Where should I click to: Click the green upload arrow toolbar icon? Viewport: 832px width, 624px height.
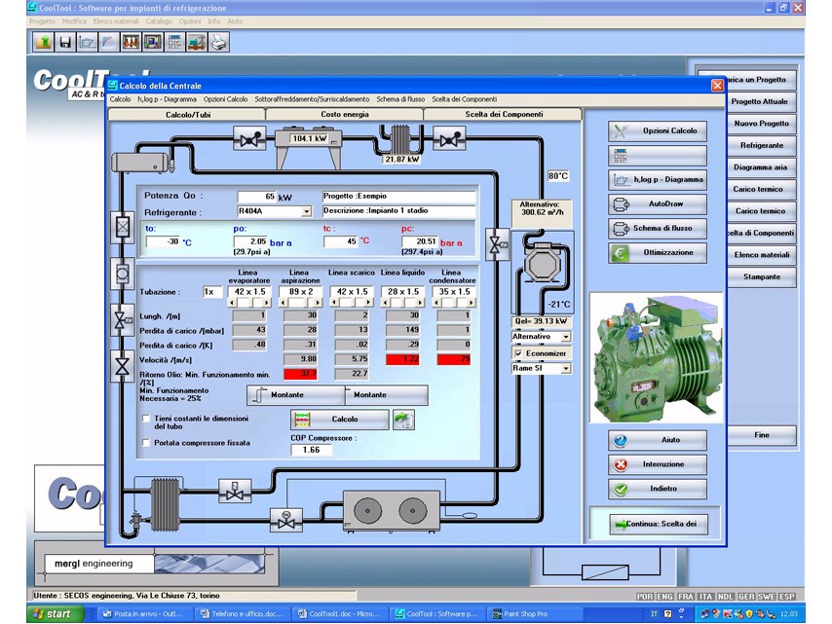point(44,42)
